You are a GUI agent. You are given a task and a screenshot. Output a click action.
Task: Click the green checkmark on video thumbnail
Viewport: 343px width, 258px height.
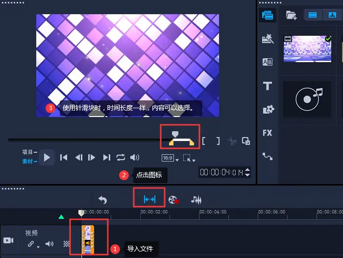[328, 39]
